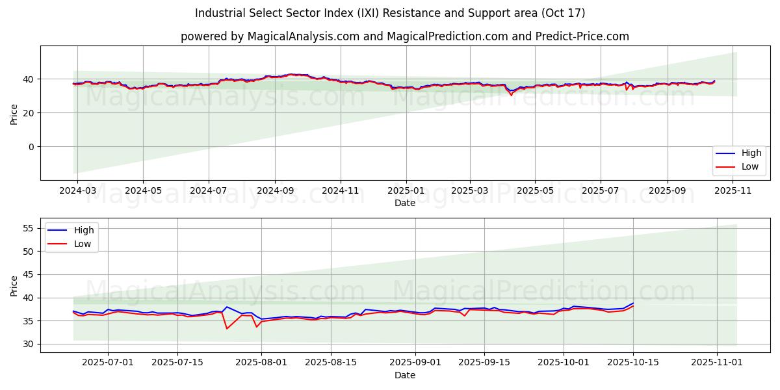Viewport: 780px width, 390px height.
Task: Select the 2024-09 tick label on top chart
Action: (x=274, y=192)
